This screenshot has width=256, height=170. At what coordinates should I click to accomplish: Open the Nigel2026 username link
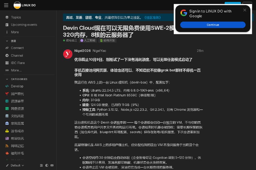point(83,51)
